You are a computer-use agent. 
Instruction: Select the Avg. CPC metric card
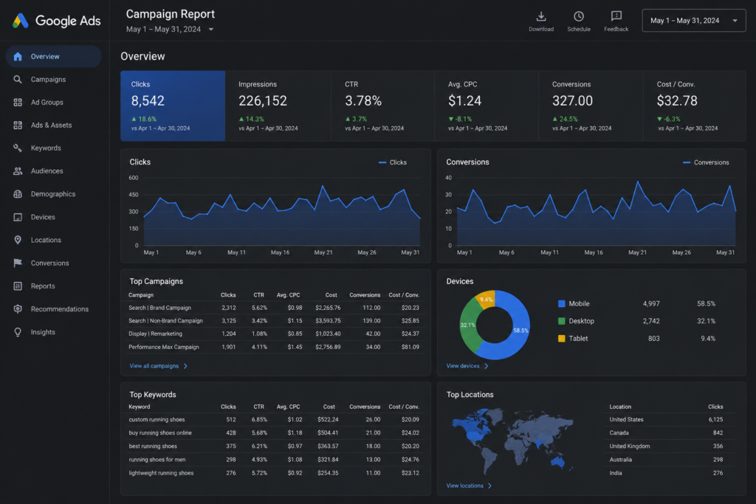pos(487,106)
